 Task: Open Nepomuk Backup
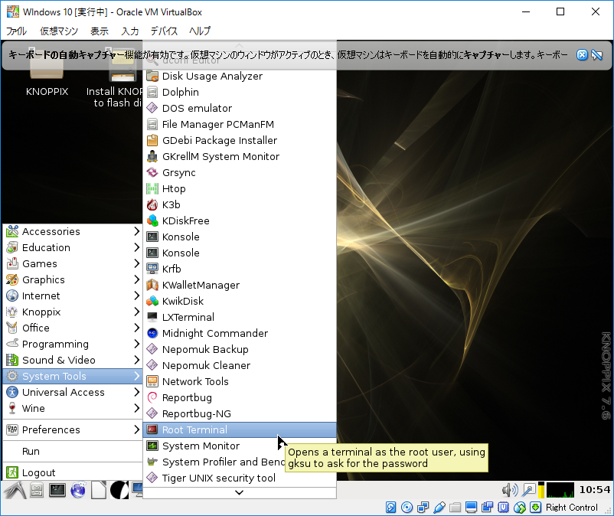[240, 349]
